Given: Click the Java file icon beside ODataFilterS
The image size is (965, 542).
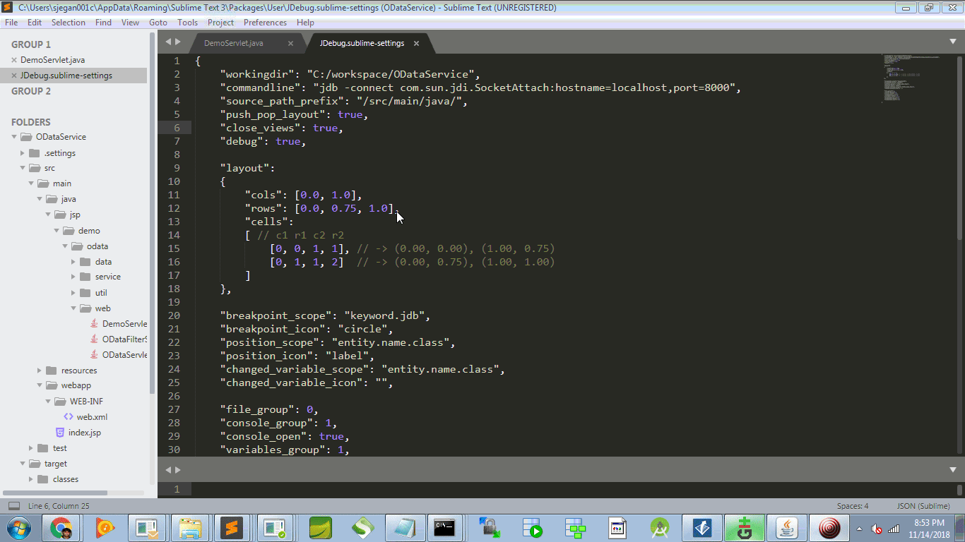Looking at the screenshot, I should [x=94, y=339].
